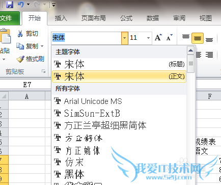This screenshot has width=221, height=185.
Task: Choose 方正舒体 font
Action: tap(119, 138)
